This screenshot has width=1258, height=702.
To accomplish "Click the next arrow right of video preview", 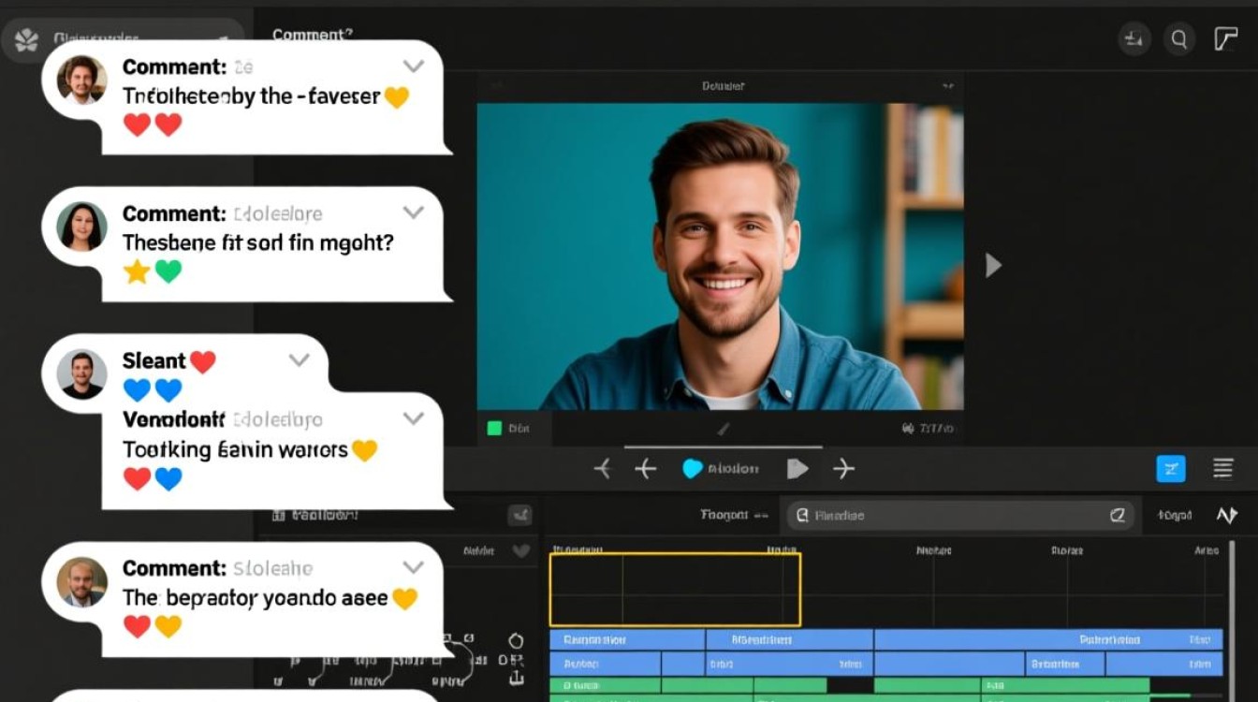I will pos(993,266).
